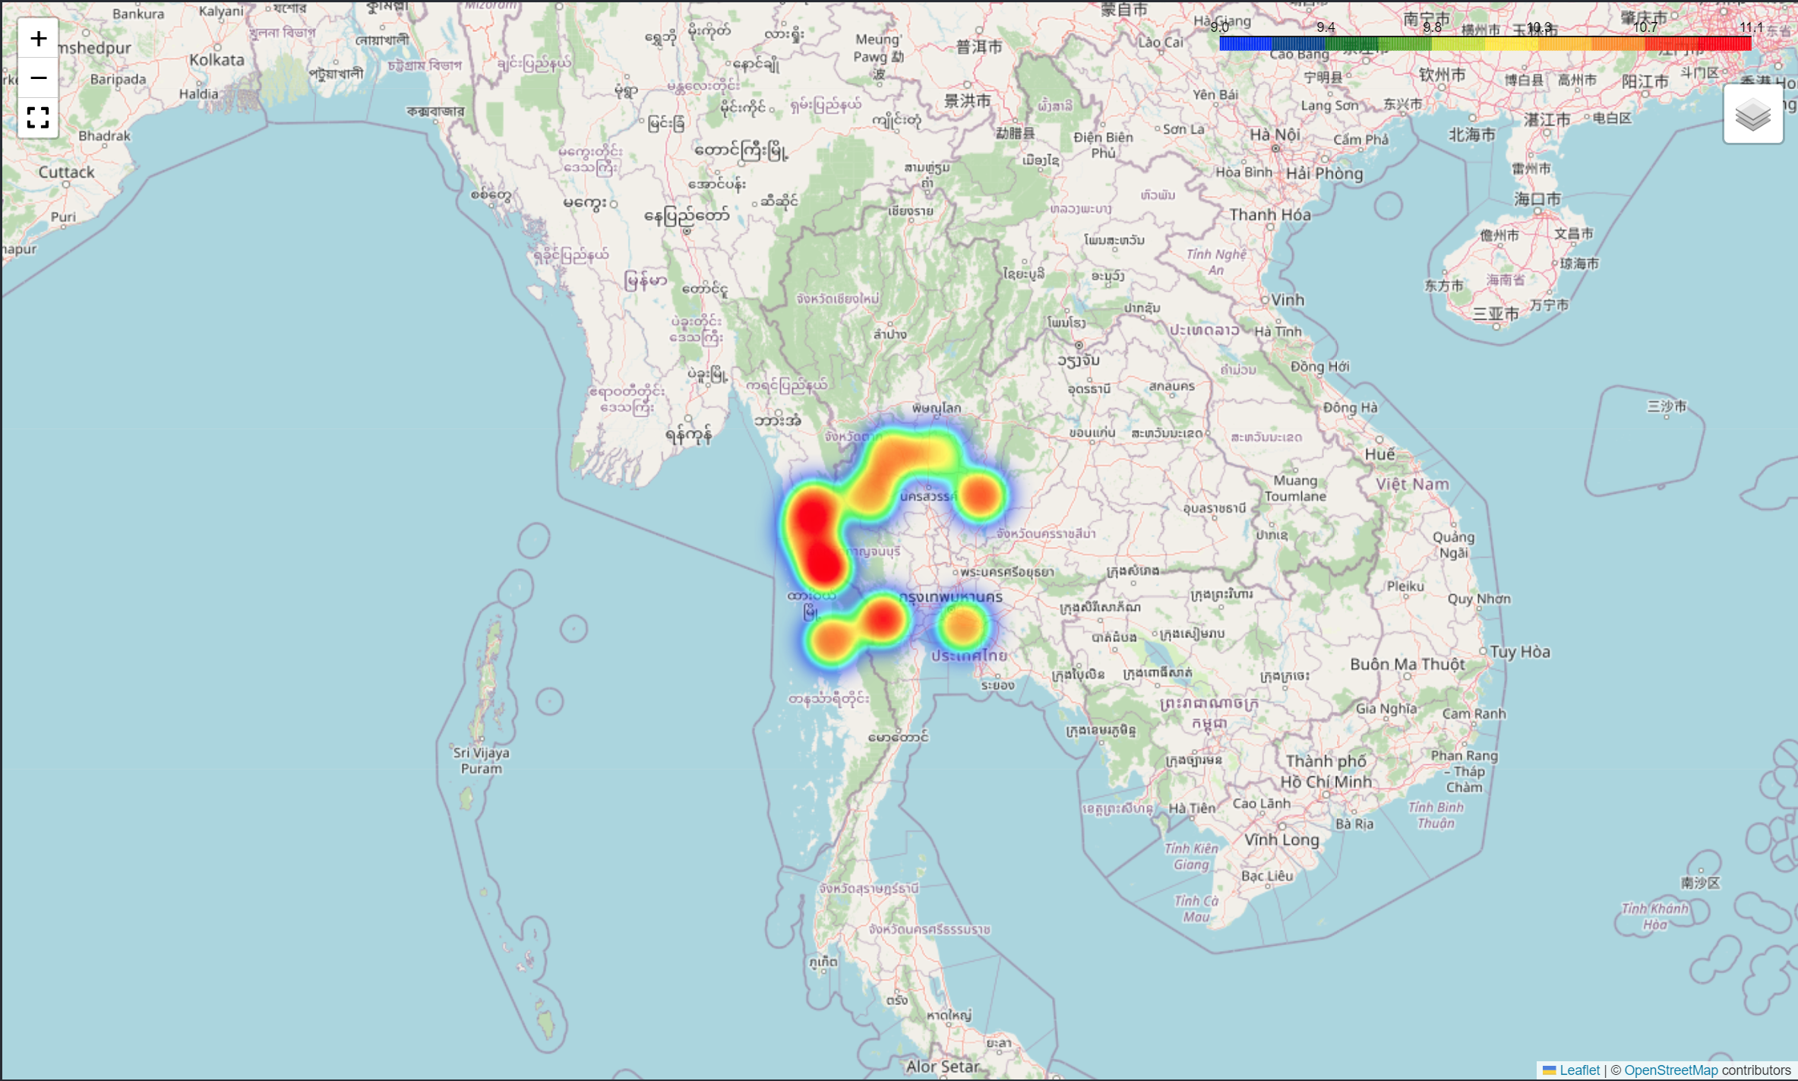Open the Leaflet attribution link
The image size is (1798, 1081).
[1579, 1070]
